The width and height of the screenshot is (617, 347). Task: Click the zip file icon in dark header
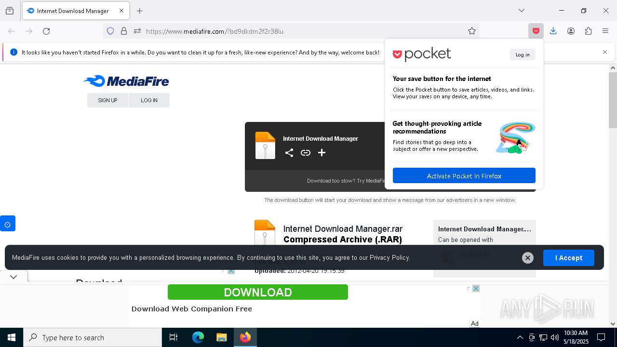(x=265, y=145)
